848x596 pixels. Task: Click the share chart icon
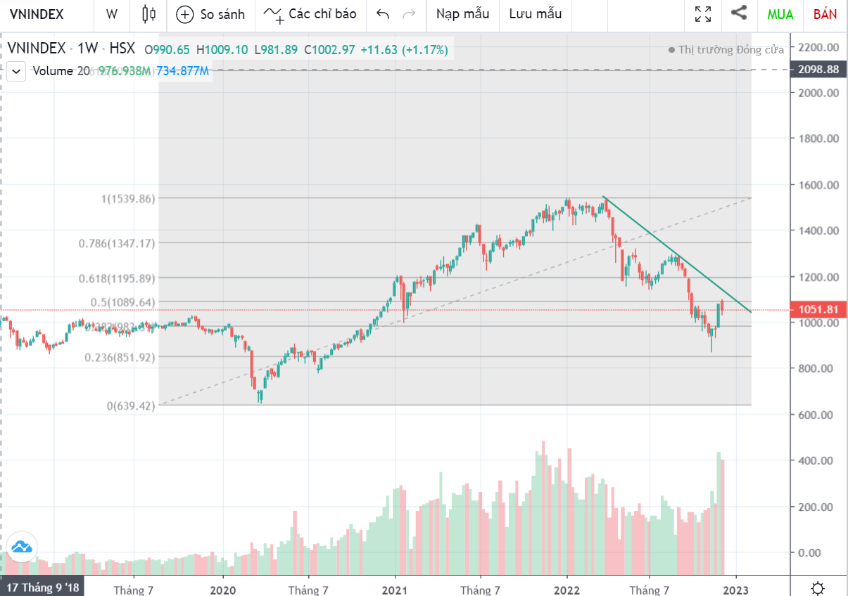click(x=739, y=13)
